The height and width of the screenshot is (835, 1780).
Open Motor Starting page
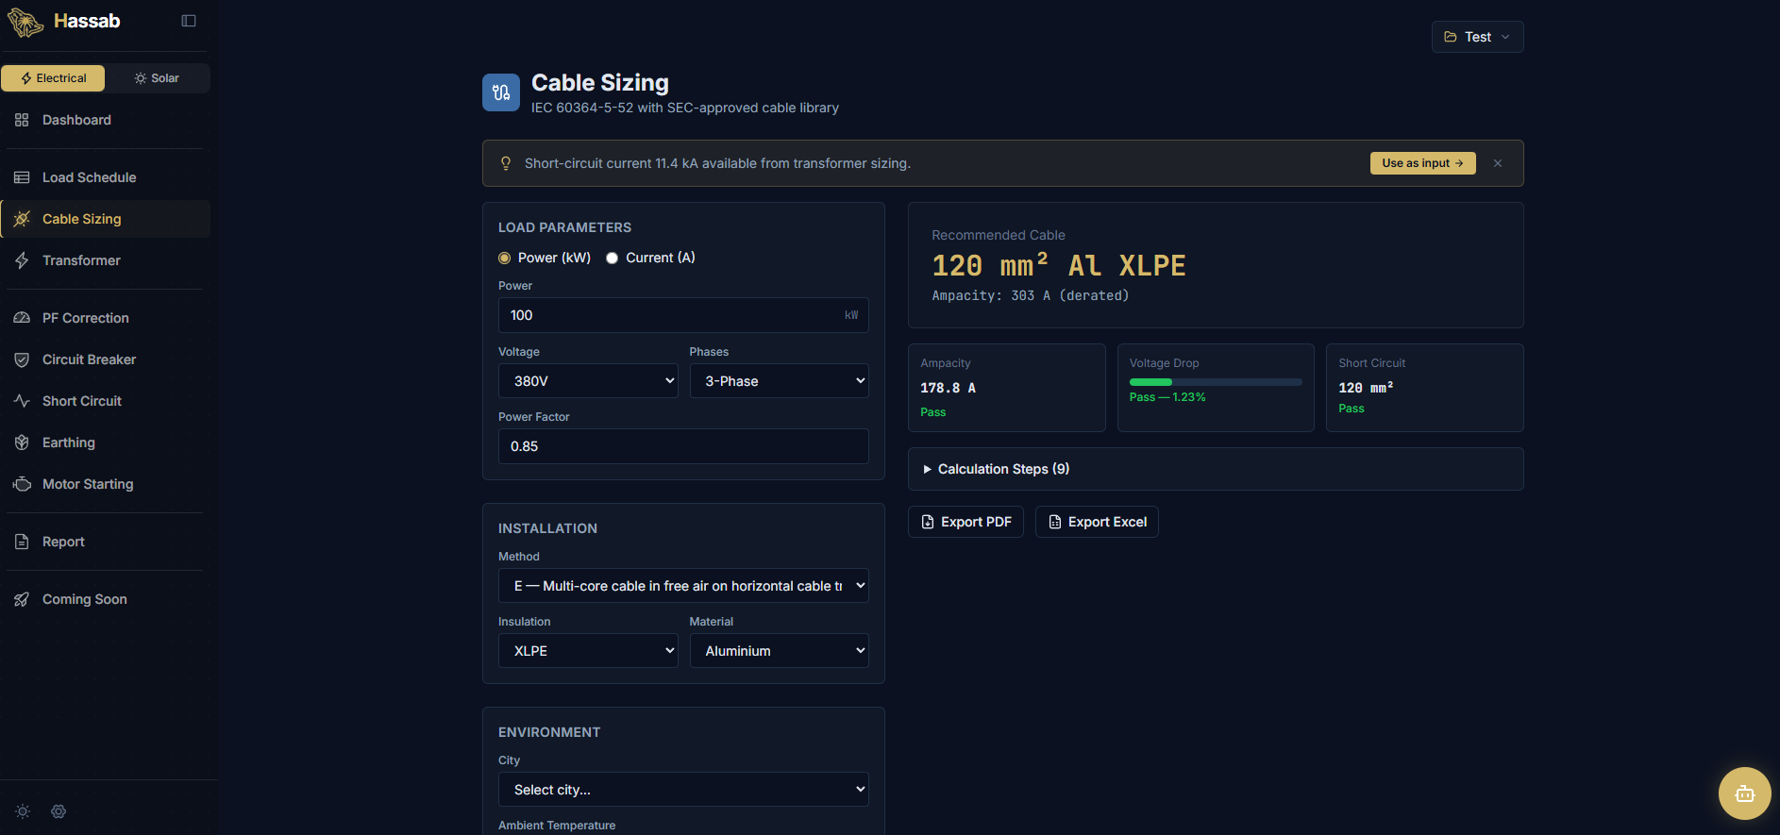[x=105, y=484]
